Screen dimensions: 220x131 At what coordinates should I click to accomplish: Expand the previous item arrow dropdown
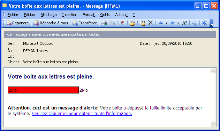tap(166, 23)
